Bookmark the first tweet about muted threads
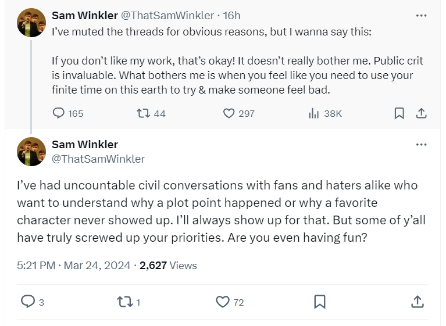446x326 pixels. tap(399, 113)
